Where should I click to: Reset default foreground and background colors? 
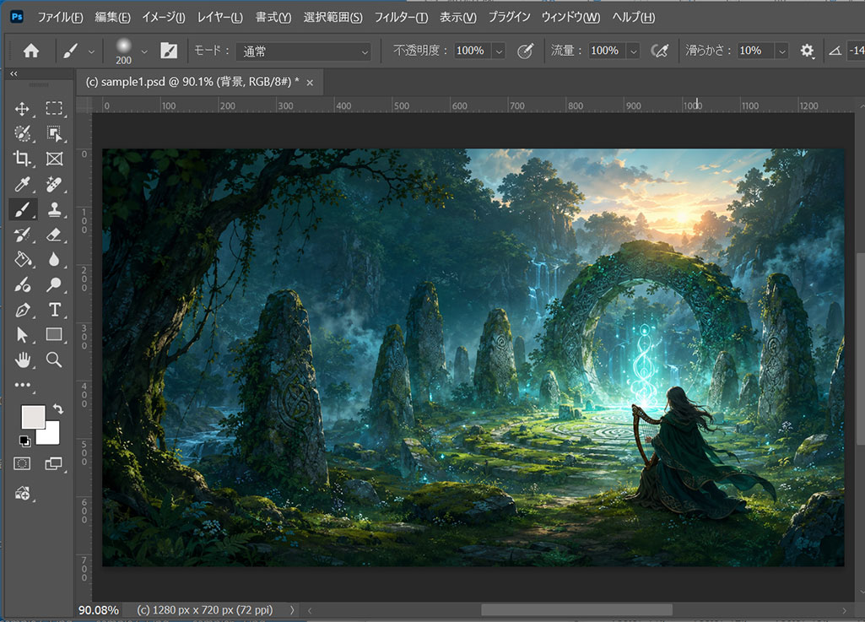(x=24, y=441)
